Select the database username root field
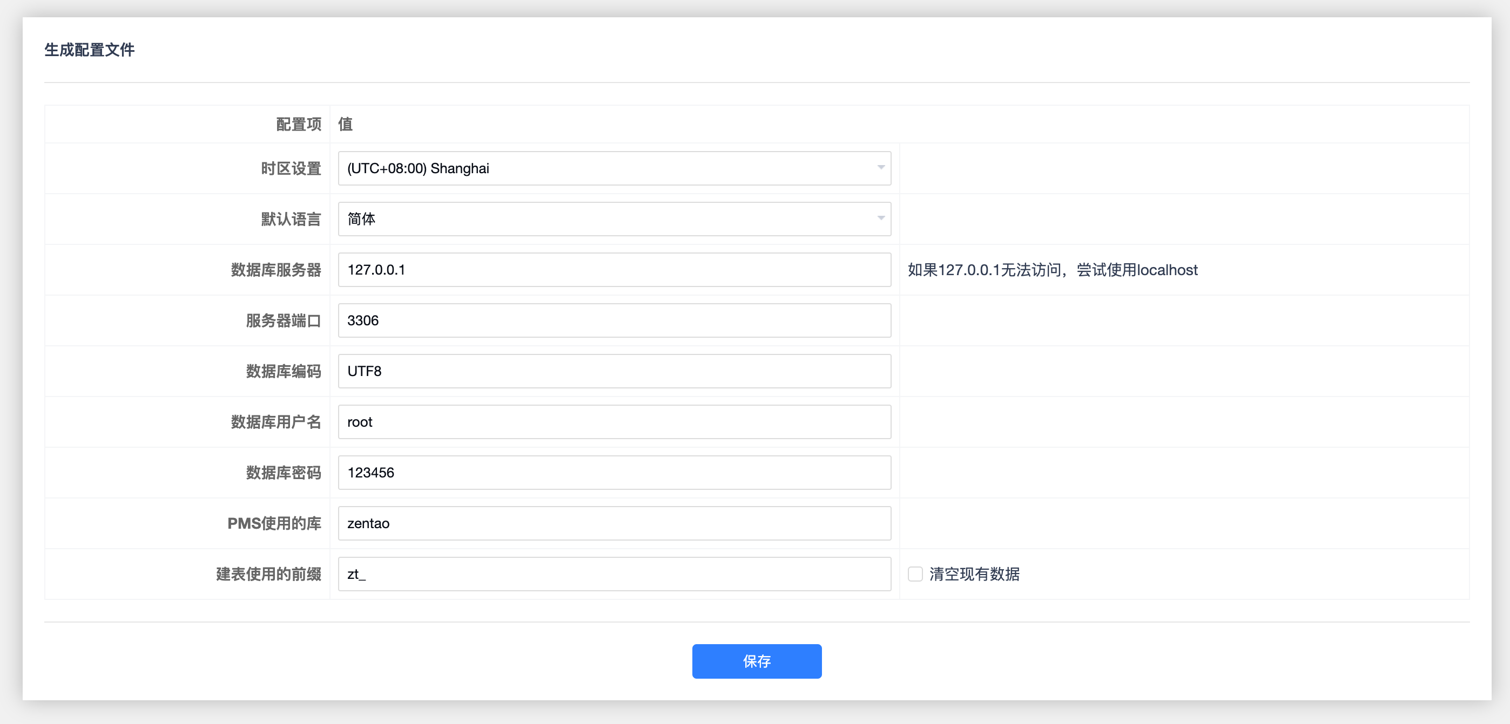The image size is (1510, 724). (x=615, y=422)
